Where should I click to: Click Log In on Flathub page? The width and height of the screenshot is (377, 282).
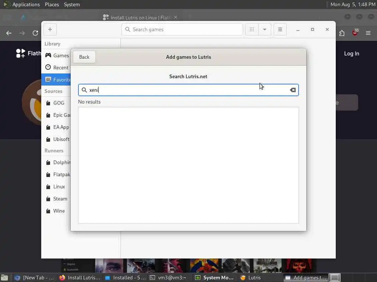click(x=352, y=54)
